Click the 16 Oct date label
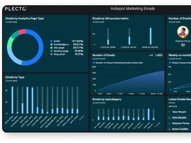The width and height of the screenshot is (191, 143). click(x=131, y=94)
